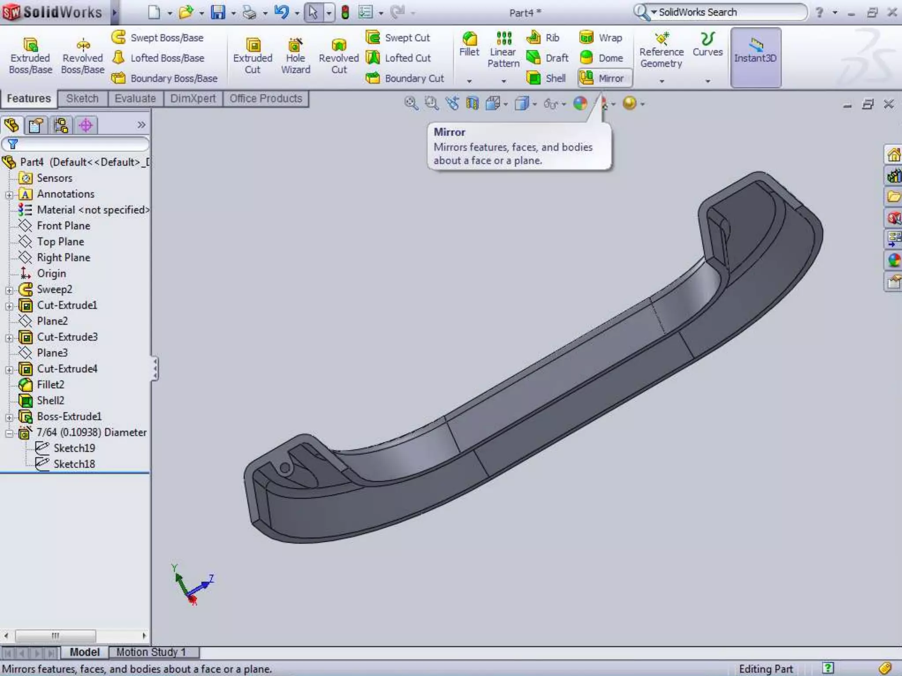Expand the Annotations folder
The image size is (902, 676).
[x=9, y=195]
